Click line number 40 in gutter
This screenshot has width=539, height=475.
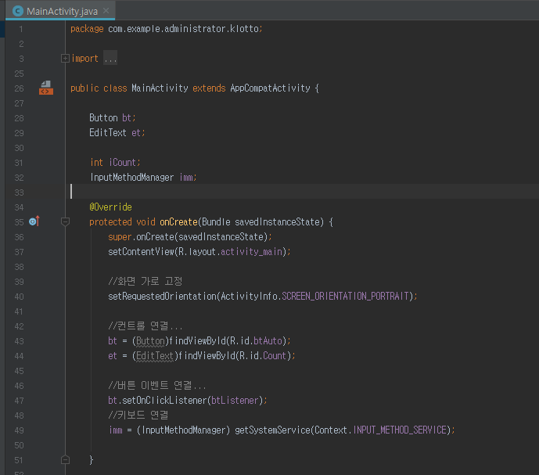pos(19,297)
